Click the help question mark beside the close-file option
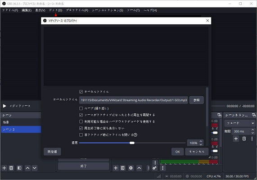Viewport: 257px width, 180px height. 135,135
